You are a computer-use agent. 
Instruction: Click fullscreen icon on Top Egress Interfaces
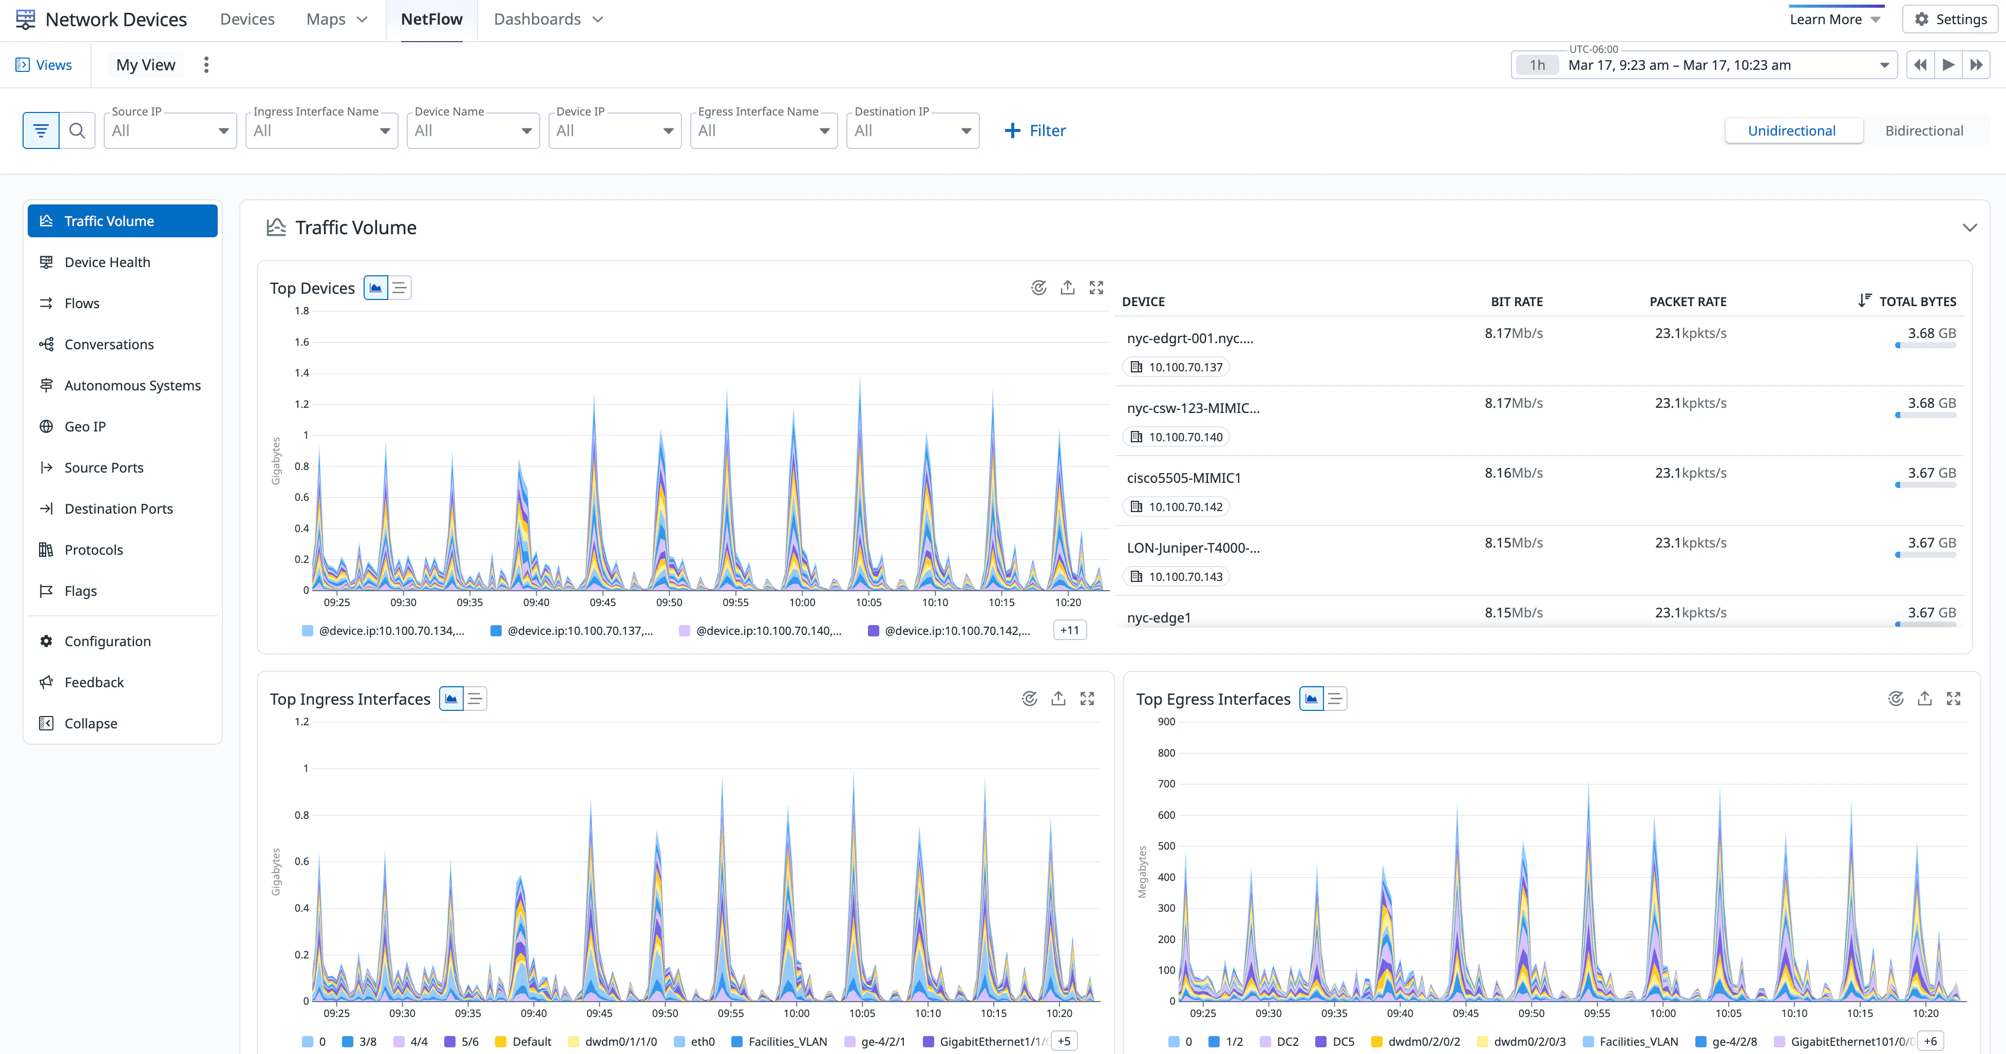pyautogui.click(x=1953, y=699)
